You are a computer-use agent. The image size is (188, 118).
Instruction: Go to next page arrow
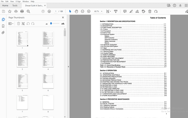tap(49, 12)
